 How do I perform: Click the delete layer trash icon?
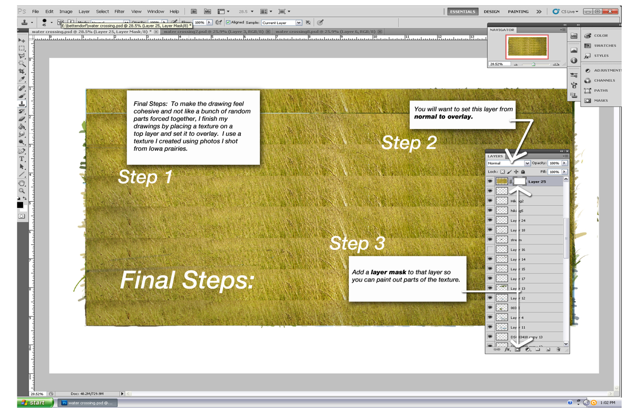click(558, 350)
